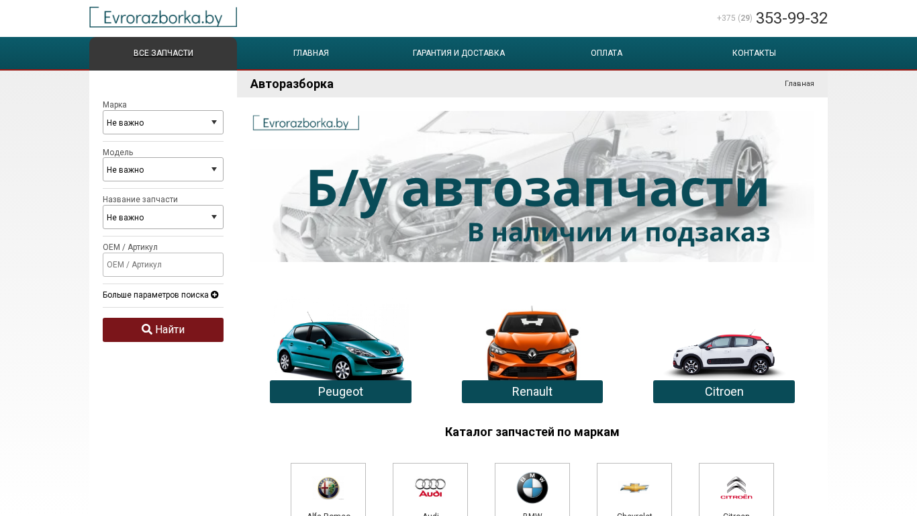Click the Главная breadcrumb link
Image resolution: width=917 pixels, height=516 pixels.
pyautogui.click(x=800, y=84)
